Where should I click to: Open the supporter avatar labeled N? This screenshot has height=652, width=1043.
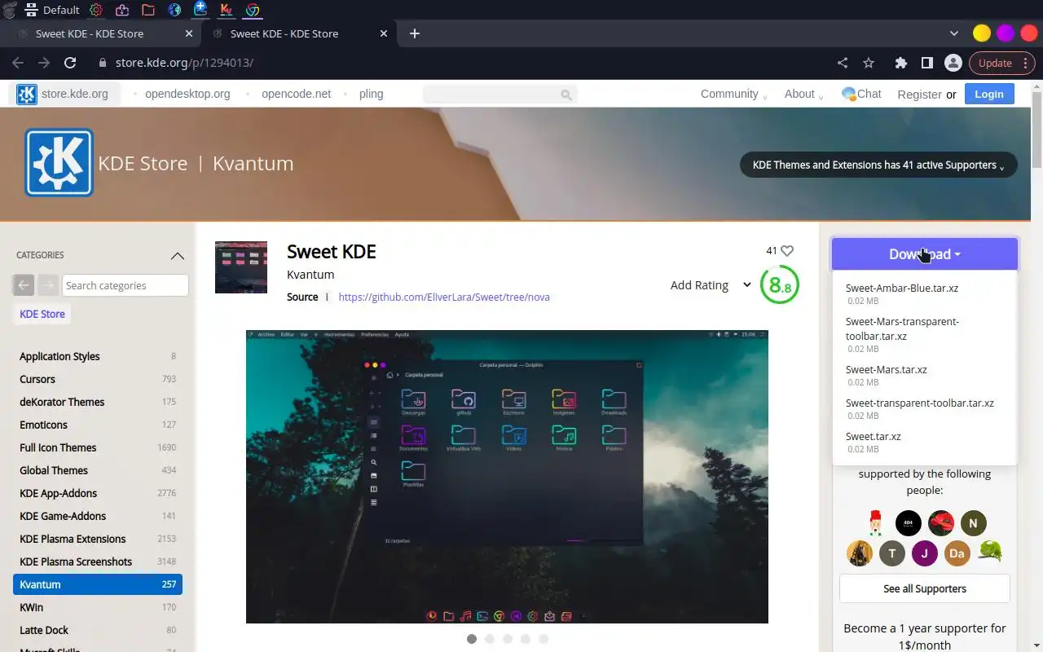973,523
